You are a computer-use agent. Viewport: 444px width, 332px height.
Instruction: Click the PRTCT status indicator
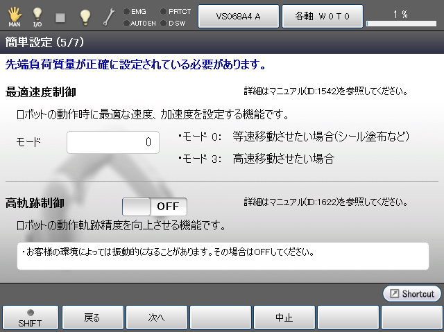[x=176, y=11]
